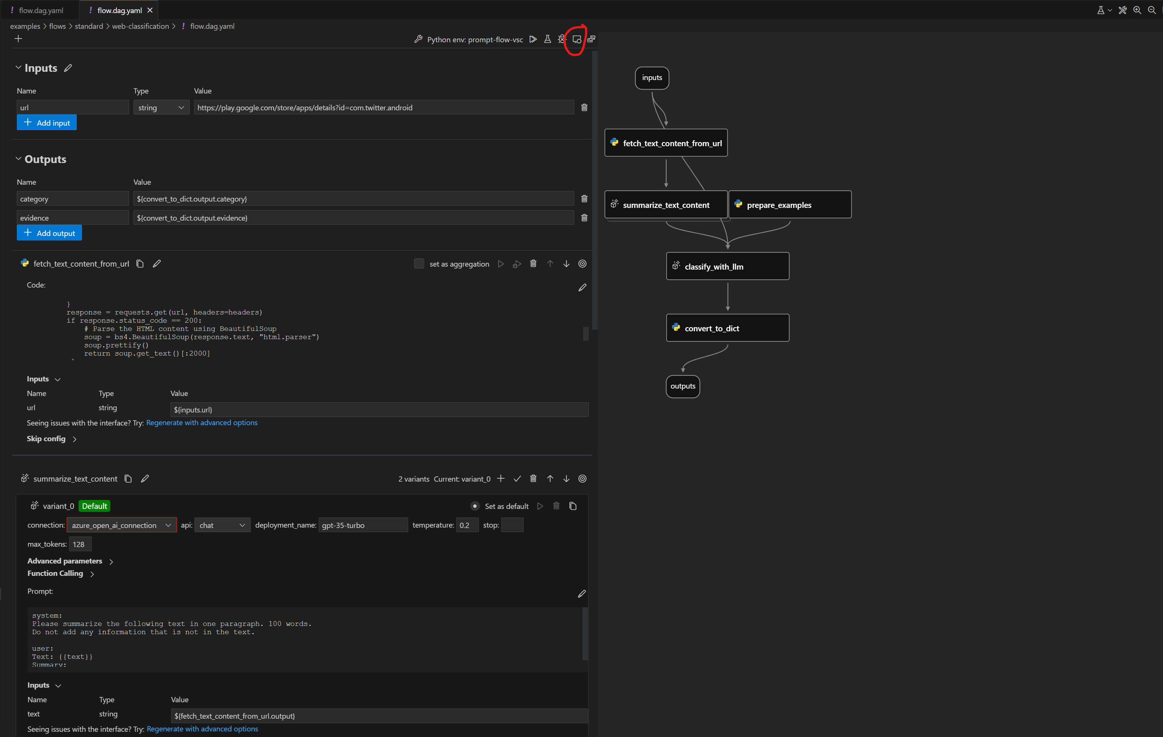This screenshot has width=1163, height=737.
Task: Zoom in on the flow graph
Action: (1137, 10)
